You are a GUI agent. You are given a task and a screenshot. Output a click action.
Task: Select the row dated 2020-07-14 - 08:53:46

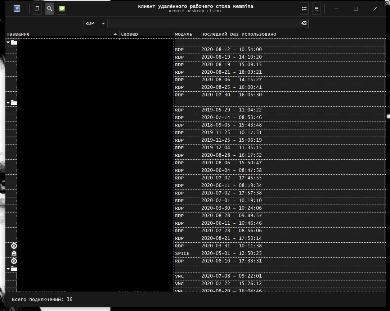pyautogui.click(x=196, y=118)
